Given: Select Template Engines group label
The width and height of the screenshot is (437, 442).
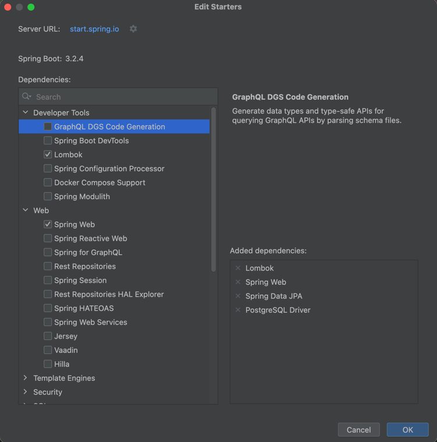Looking at the screenshot, I should [x=64, y=378].
